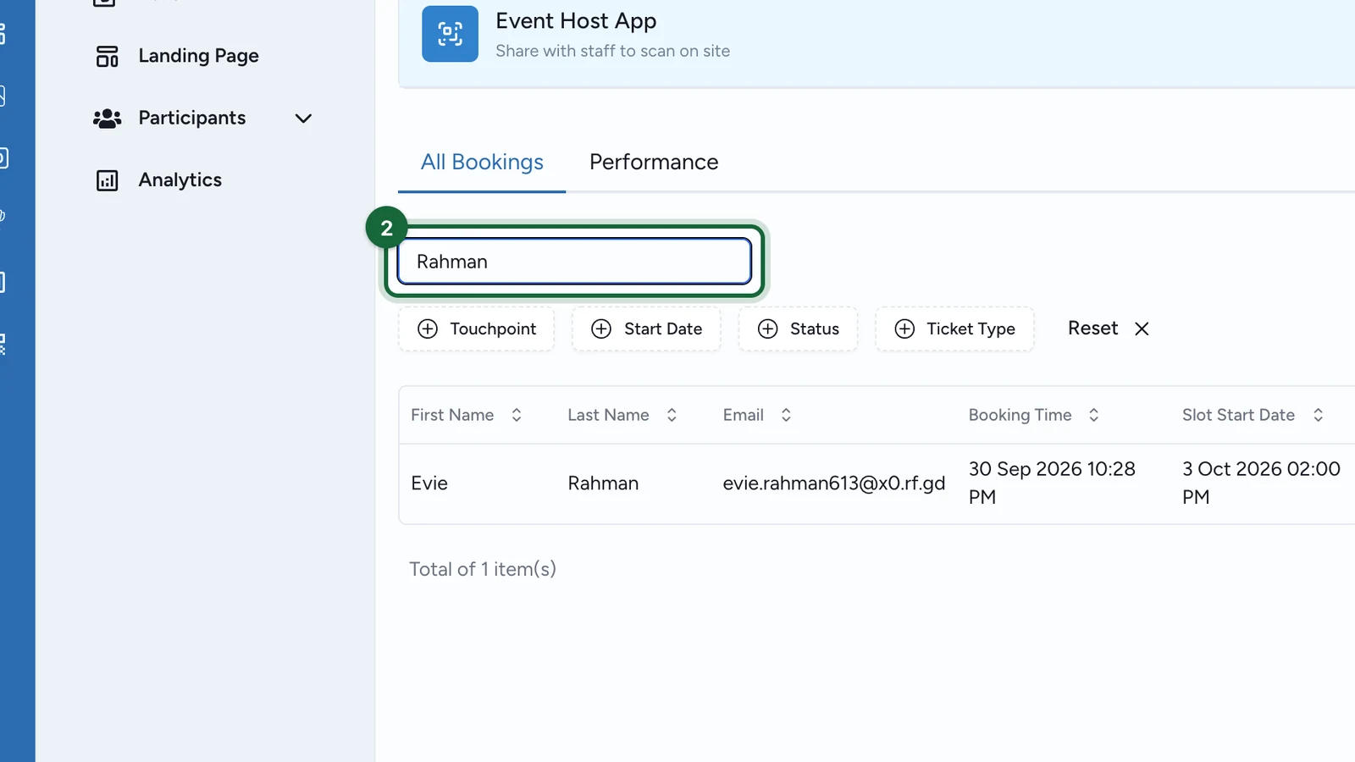Add a Touchpoint filter
The width and height of the screenshot is (1355, 762).
tap(476, 329)
